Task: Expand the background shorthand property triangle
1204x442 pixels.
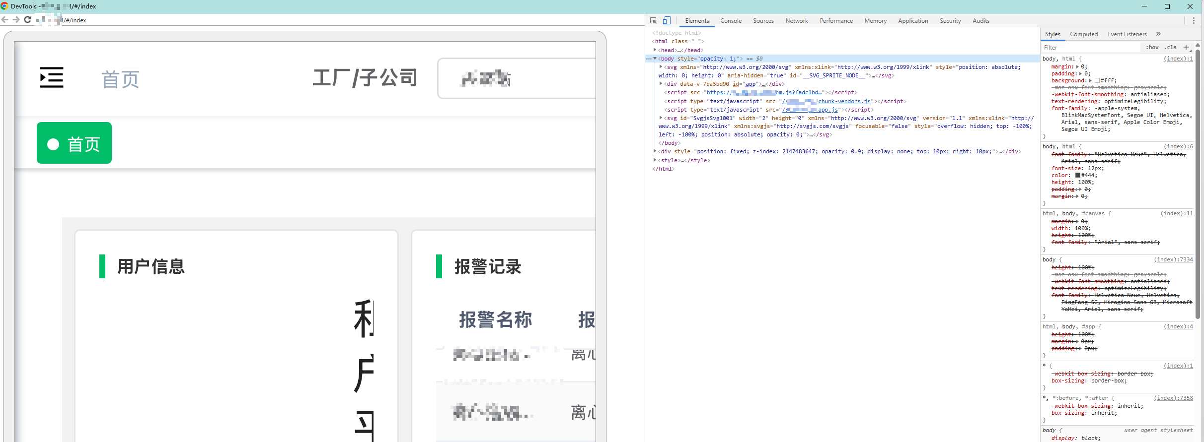Action: coord(1091,80)
